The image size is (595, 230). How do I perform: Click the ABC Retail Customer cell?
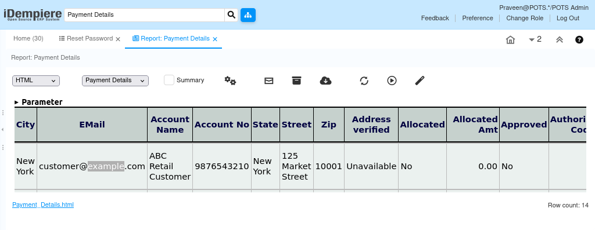coord(170,166)
